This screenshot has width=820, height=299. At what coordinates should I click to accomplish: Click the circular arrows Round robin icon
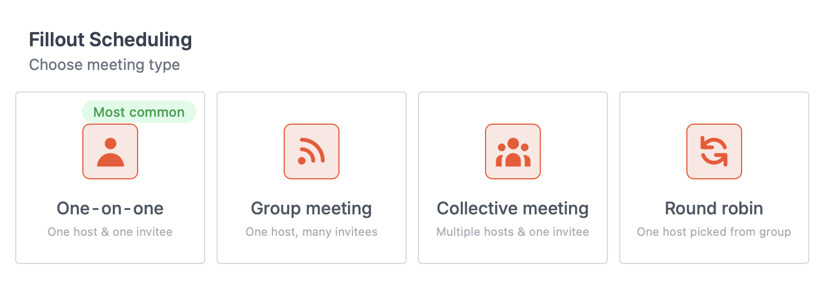pos(714,152)
